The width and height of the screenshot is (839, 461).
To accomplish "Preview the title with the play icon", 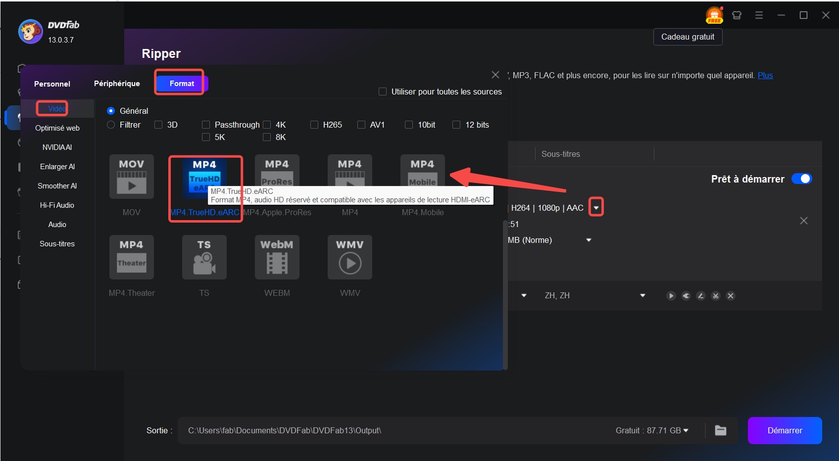I will [x=671, y=296].
